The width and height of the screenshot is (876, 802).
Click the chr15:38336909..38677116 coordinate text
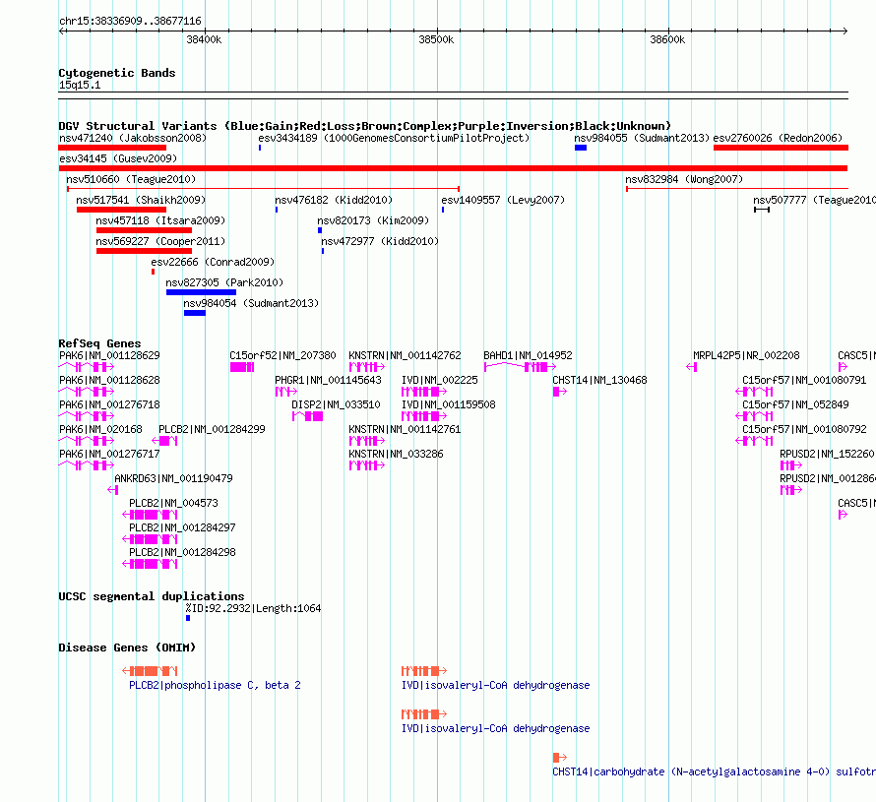(130, 22)
